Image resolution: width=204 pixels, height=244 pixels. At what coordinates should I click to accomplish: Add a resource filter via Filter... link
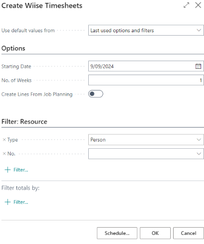coord(21,170)
